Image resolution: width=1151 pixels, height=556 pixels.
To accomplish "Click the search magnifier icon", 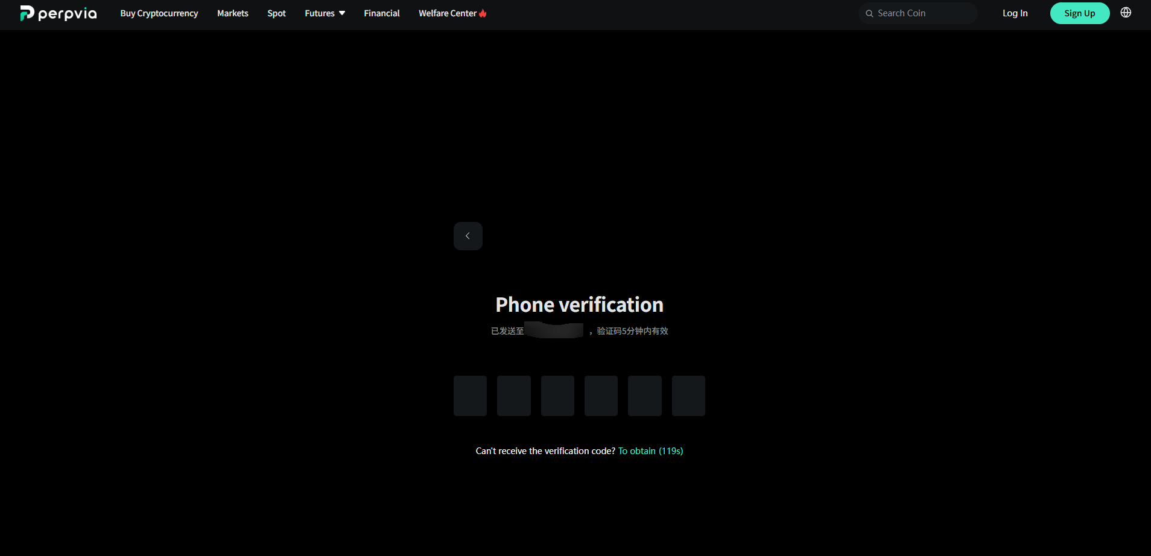I will coord(869,13).
